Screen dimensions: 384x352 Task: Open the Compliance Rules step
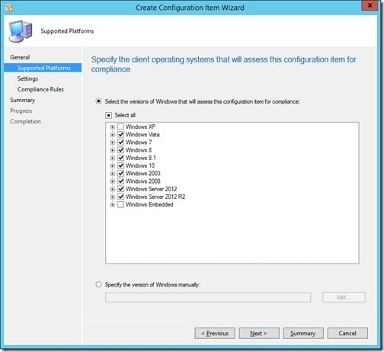[40, 89]
